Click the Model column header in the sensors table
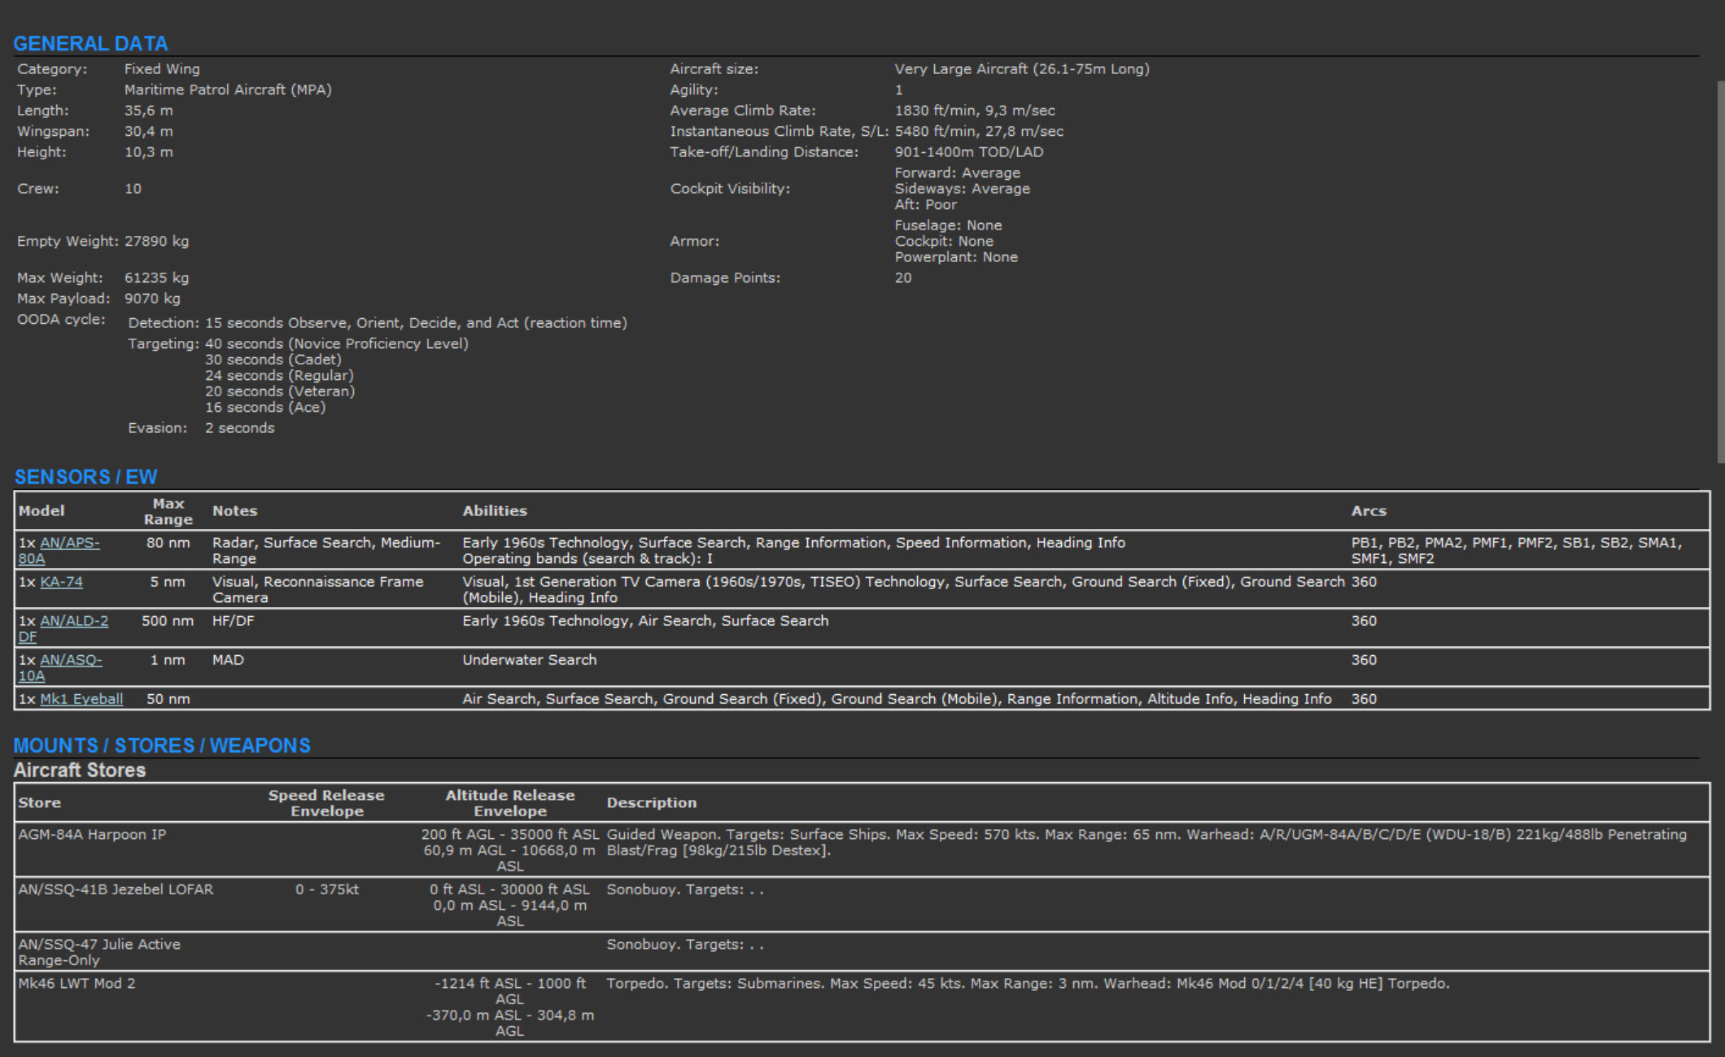The width and height of the screenshot is (1725, 1057). 41,511
